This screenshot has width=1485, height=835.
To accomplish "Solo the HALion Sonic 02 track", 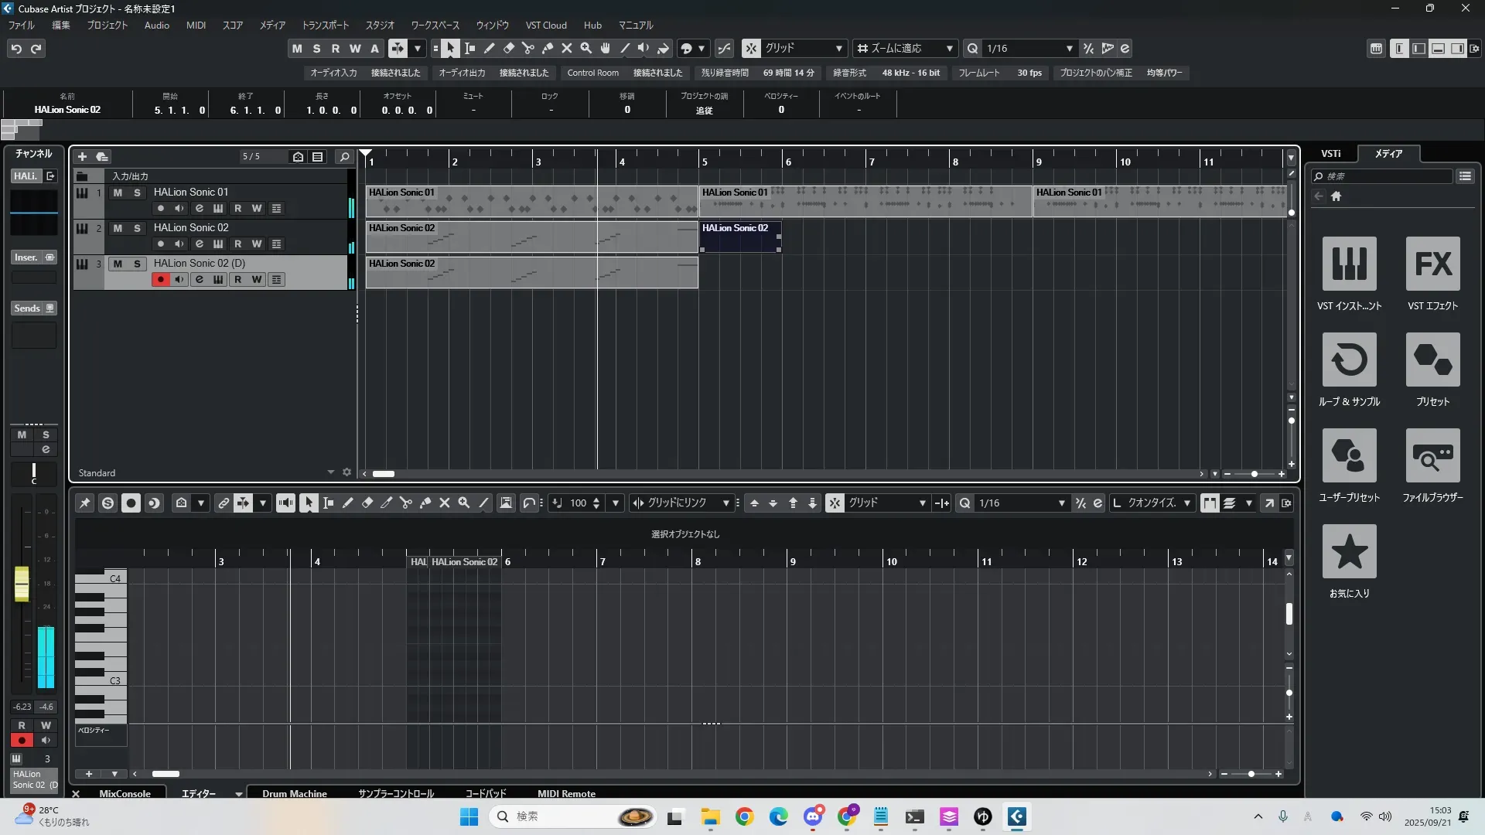I will tap(137, 228).
